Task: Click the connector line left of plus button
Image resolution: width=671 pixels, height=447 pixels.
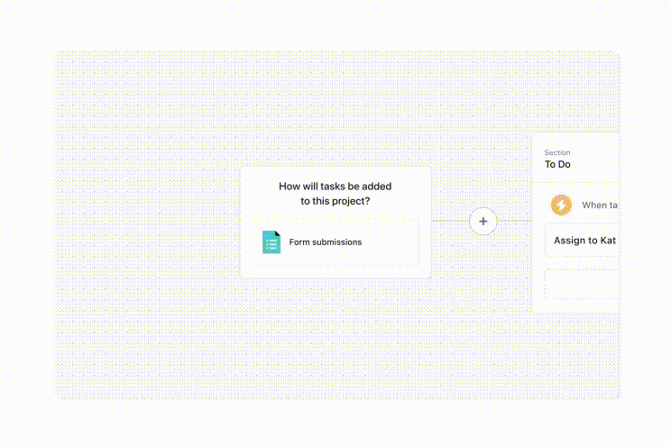Action: coord(450,221)
